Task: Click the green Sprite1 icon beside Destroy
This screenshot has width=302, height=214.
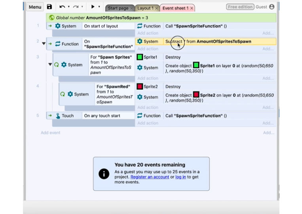Action: pyautogui.click(x=140, y=57)
